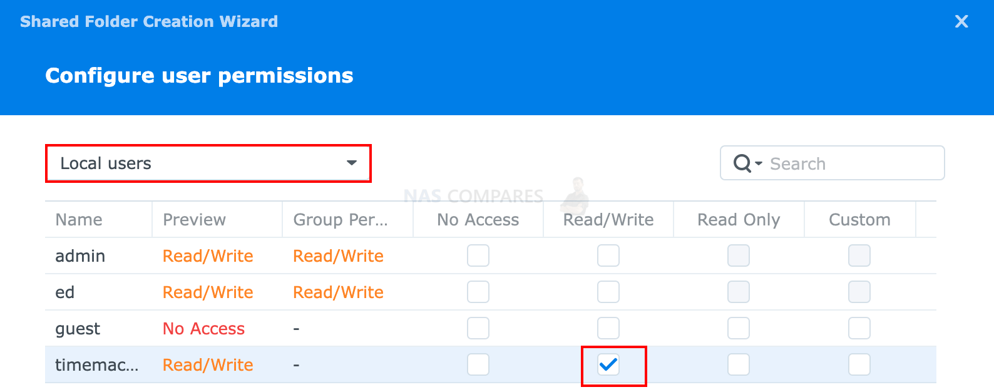Uncheck Read/Write for the timemachine user
The width and height of the screenshot is (994, 392).
(608, 364)
